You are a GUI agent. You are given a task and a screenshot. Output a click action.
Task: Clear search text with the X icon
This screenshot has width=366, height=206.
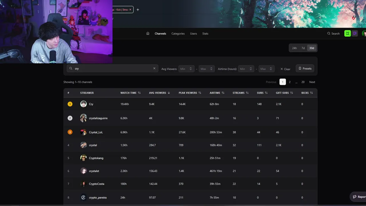pyautogui.click(x=154, y=68)
